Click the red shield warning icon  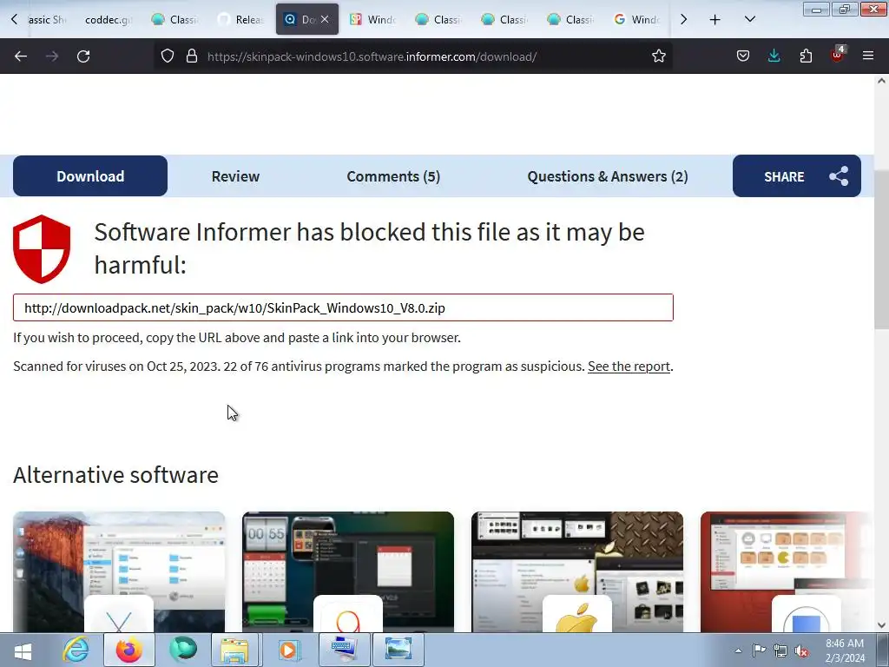42,249
